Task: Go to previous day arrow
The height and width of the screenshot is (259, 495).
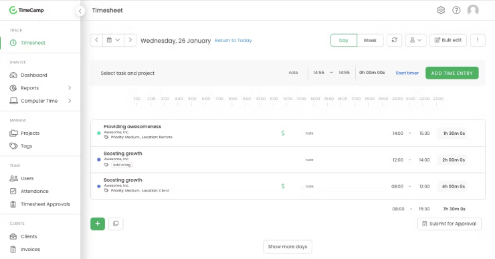Action: pos(96,40)
